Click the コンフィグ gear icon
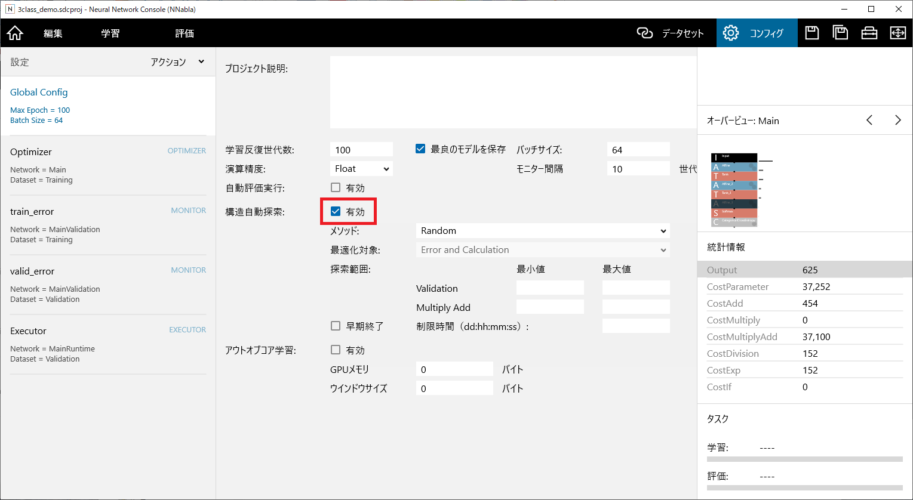 click(x=731, y=33)
